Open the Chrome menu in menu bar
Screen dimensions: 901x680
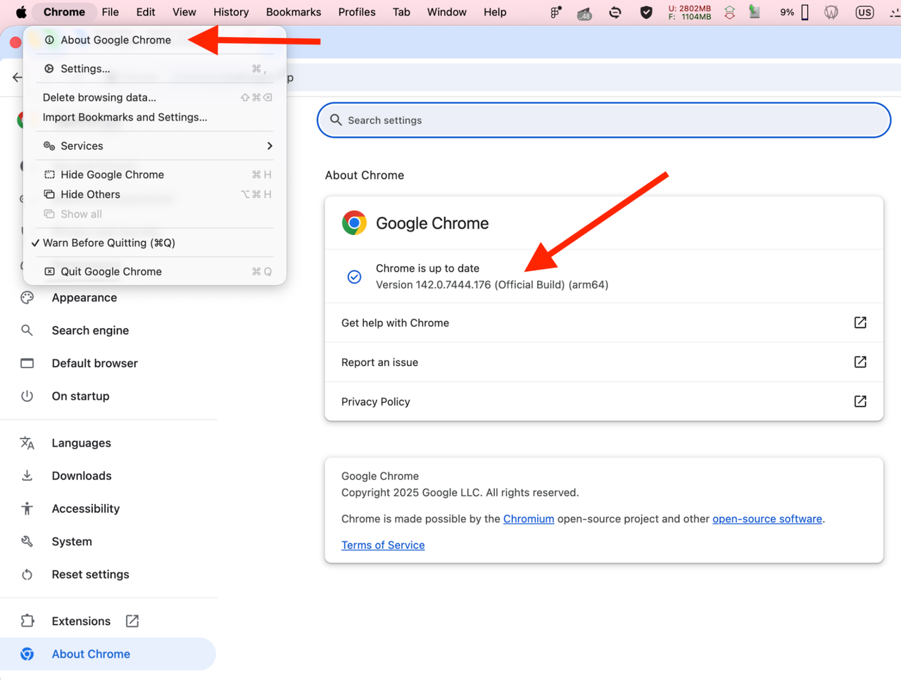64,12
